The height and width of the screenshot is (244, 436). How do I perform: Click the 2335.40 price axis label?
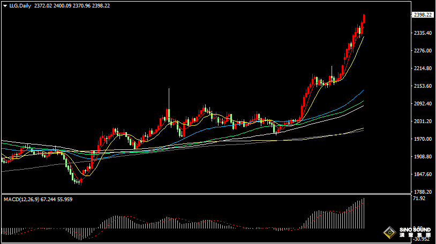423,33
